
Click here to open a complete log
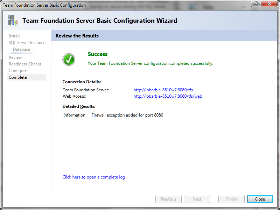click(x=93, y=177)
